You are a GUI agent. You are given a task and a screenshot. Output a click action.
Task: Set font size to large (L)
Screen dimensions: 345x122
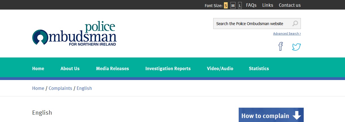(x=240, y=6)
